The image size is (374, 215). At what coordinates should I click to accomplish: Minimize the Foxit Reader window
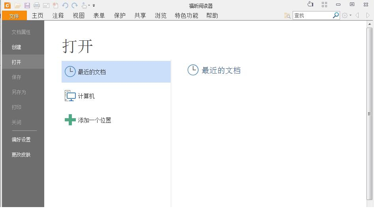click(x=338, y=4)
